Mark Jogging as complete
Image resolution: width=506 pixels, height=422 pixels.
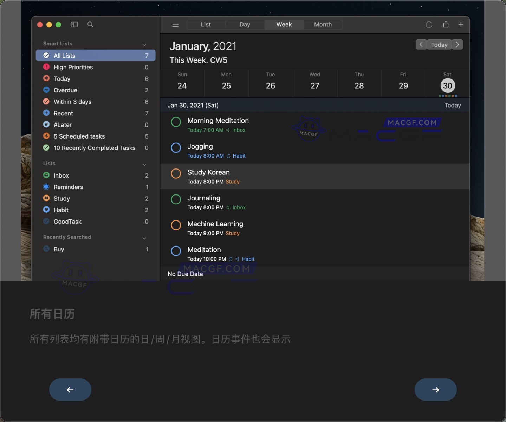176,148
